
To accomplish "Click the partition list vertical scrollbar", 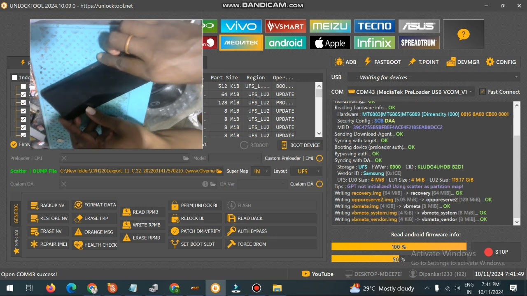I will pos(319,110).
